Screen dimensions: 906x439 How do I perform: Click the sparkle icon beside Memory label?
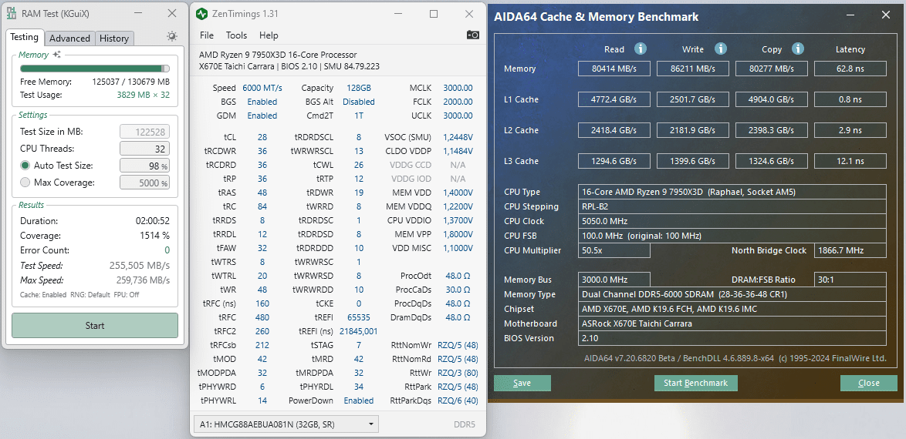pyautogui.click(x=56, y=55)
